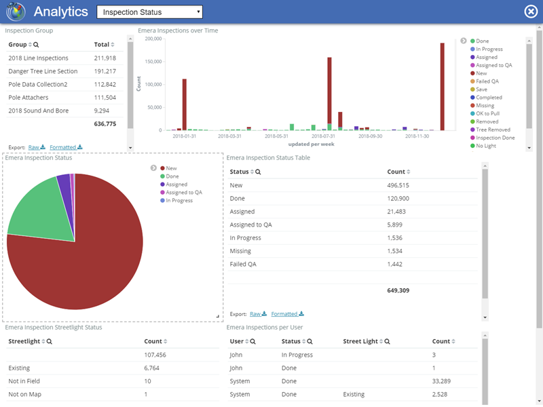Click the Analytics globe logo
This screenshot has height=407, width=543.
pos(16,12)
